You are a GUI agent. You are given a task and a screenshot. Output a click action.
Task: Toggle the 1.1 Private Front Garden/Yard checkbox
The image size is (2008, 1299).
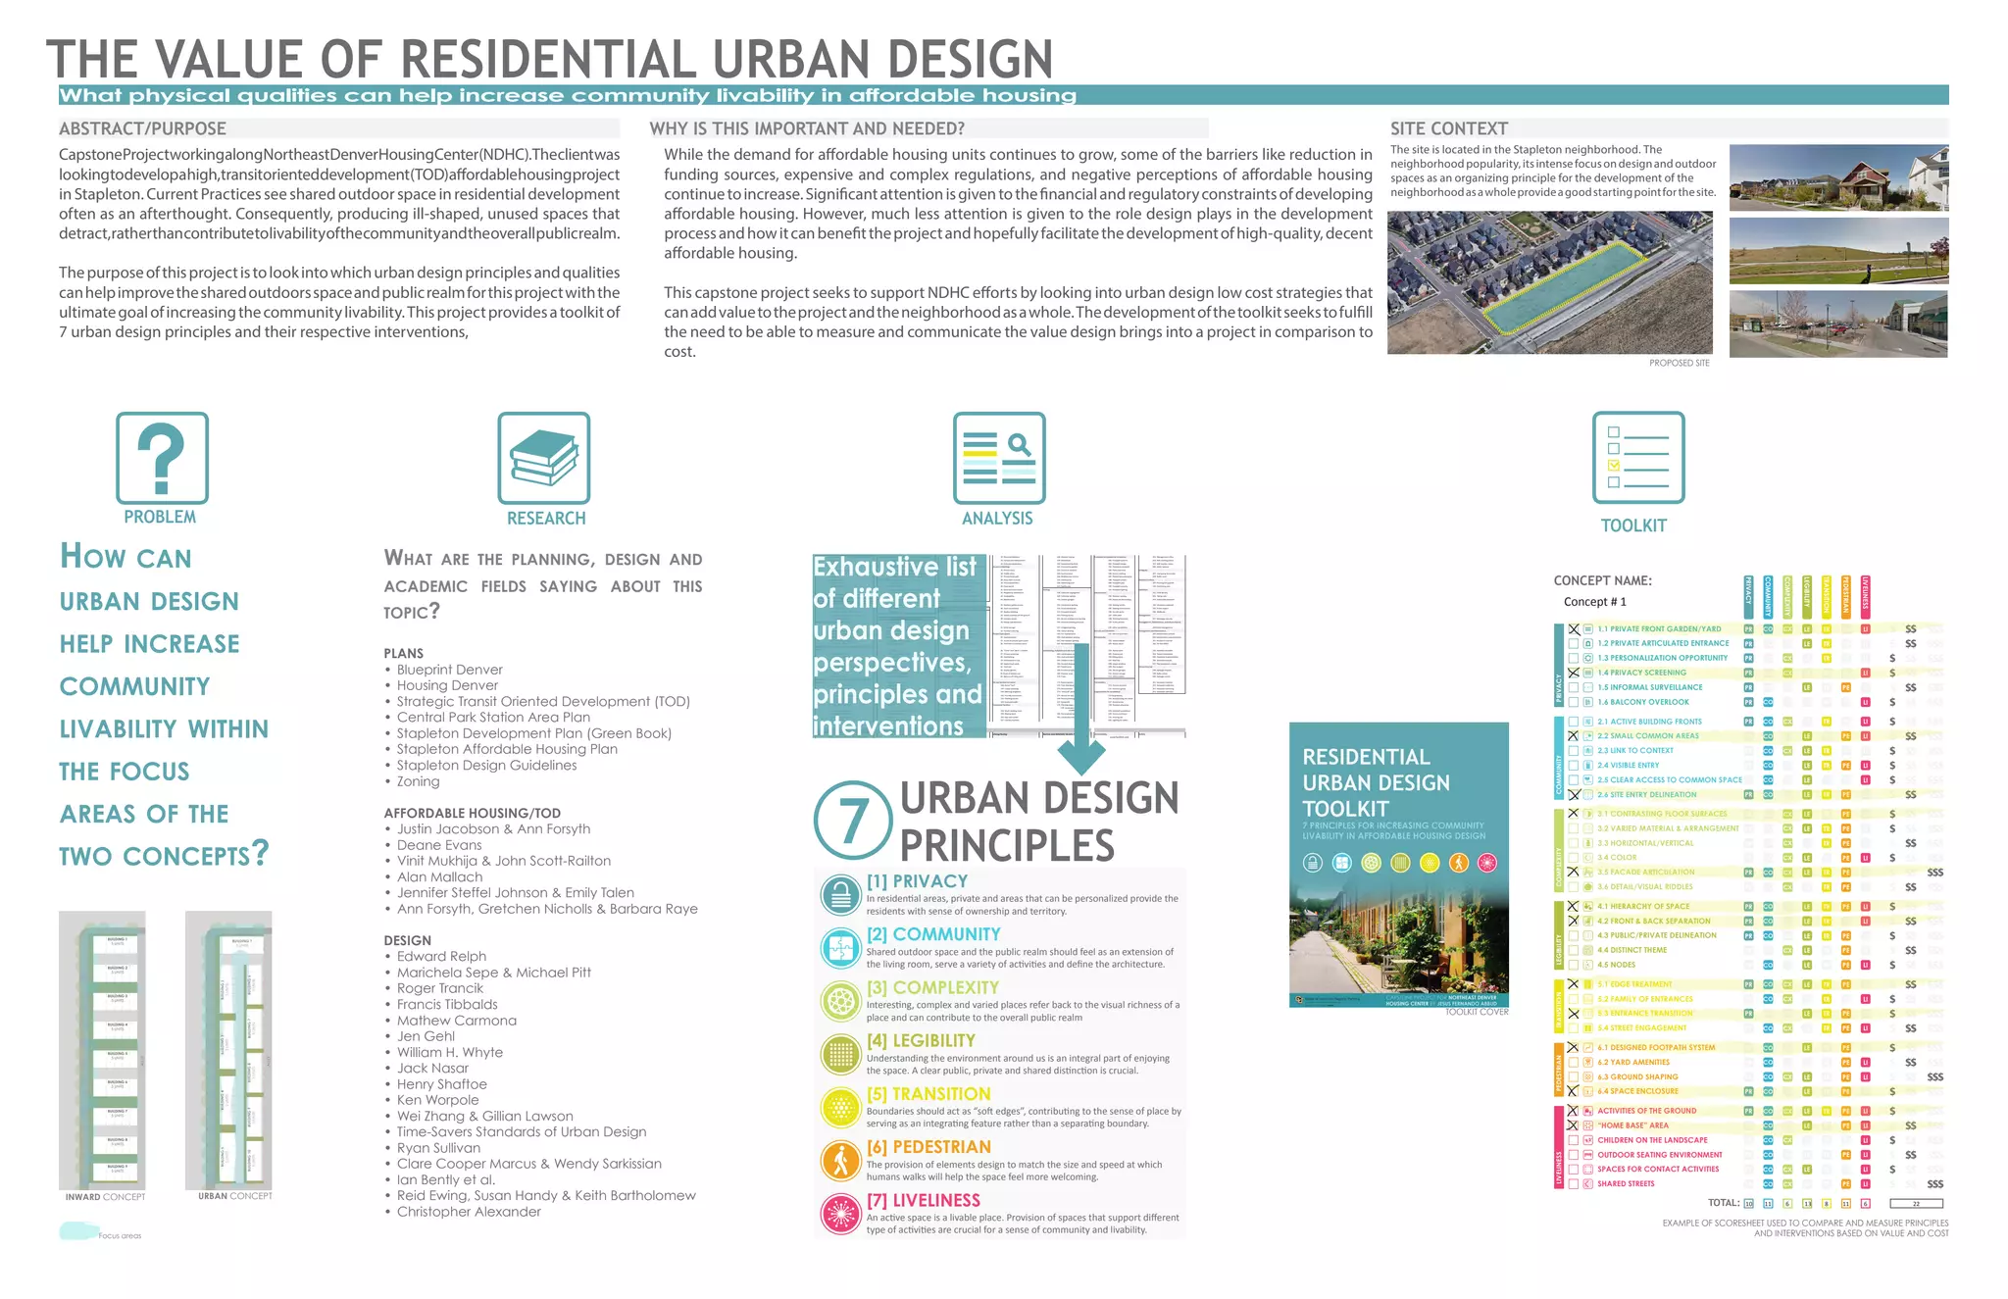pos(1574,629)
